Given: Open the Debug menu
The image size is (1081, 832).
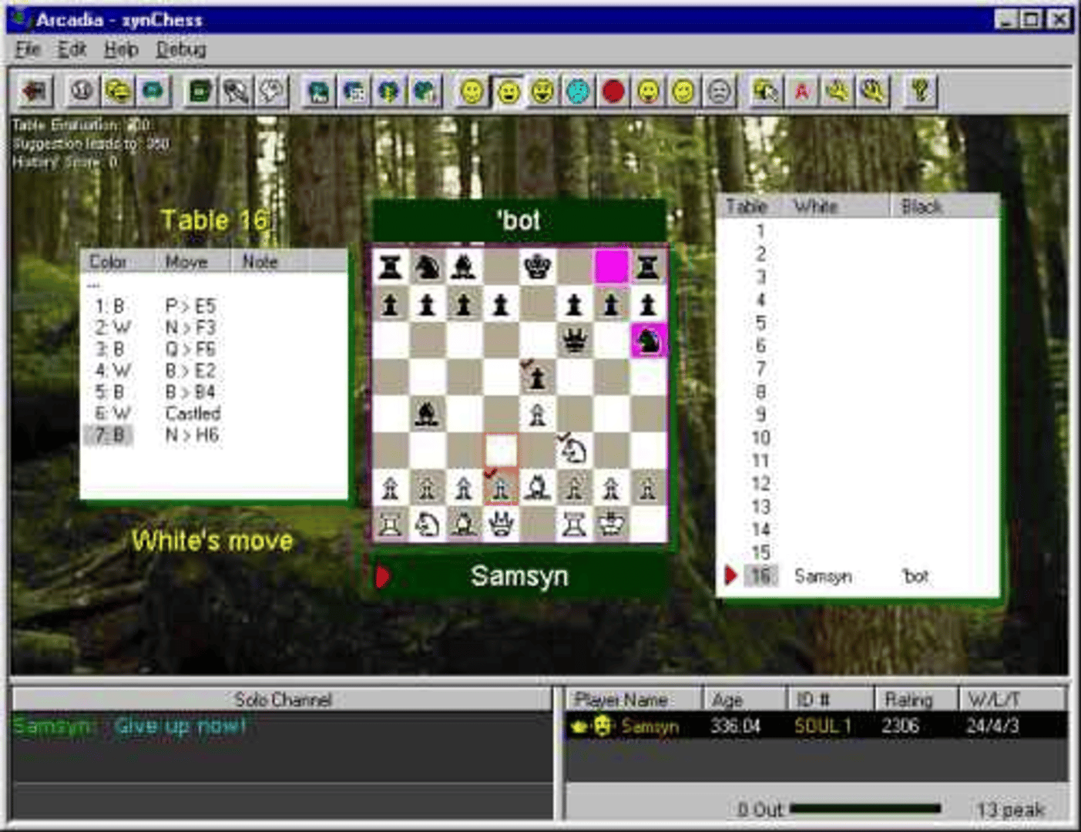Looking at the screenshot, I should tap(181, 50).
